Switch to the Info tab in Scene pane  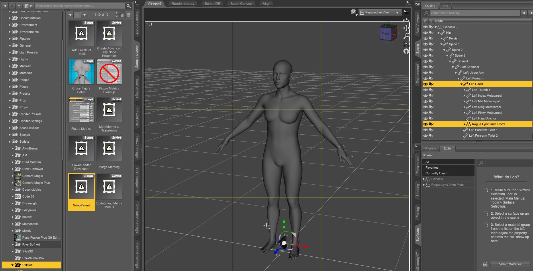445,6
